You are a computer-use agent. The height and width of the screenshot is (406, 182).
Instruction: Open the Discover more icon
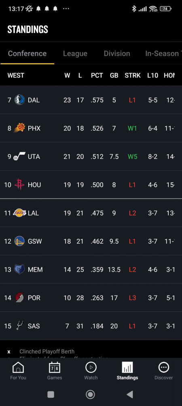(163, 367)
